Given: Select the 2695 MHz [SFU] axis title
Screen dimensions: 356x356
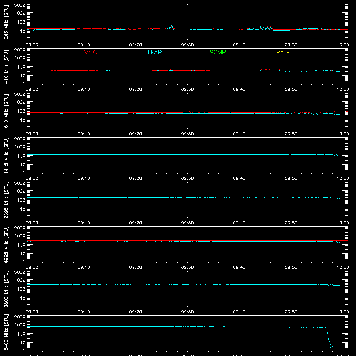Looking at the screenshot, I should [6, 200].
